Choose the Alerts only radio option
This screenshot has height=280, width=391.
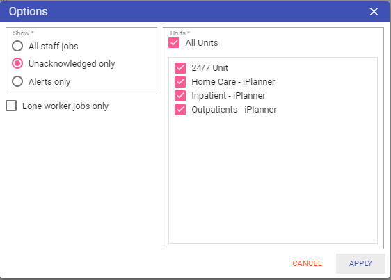coord(17,81)
